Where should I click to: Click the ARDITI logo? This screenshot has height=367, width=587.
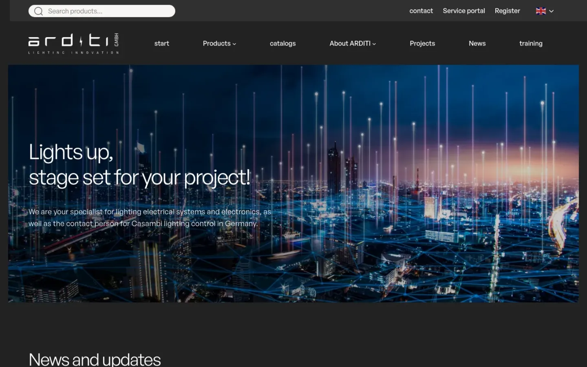(73, 44)
